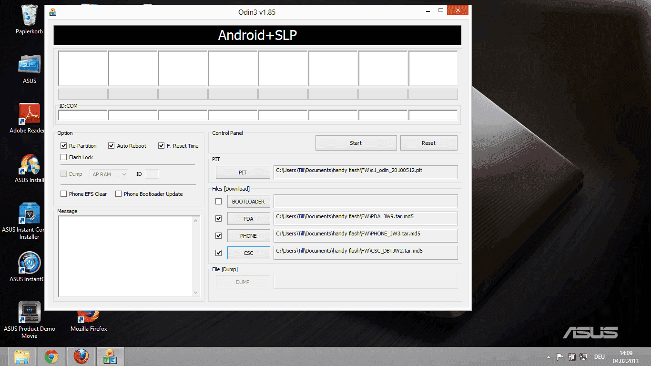
Task: Click the PHONE_JW3.tar.md5 path field
Action: point(366,235)
